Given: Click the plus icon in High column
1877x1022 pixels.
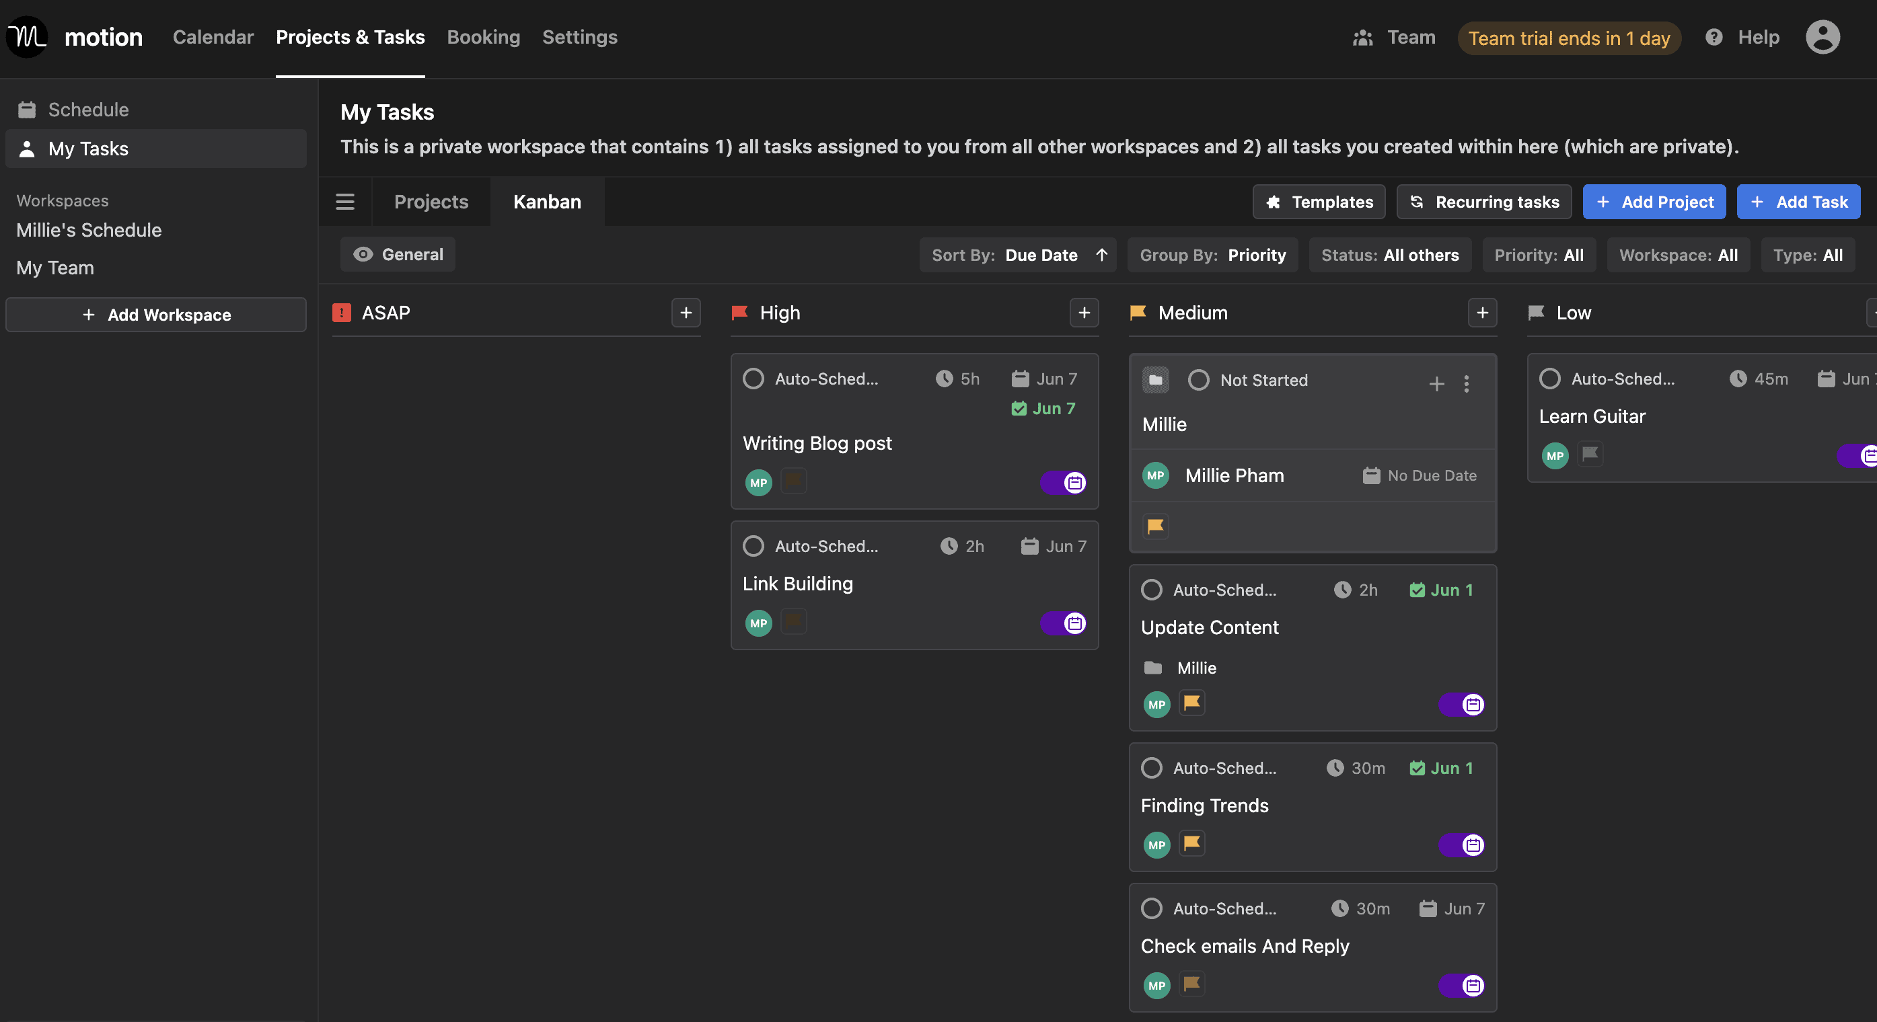Looking at the screenshot, I should pos(1084,313).
